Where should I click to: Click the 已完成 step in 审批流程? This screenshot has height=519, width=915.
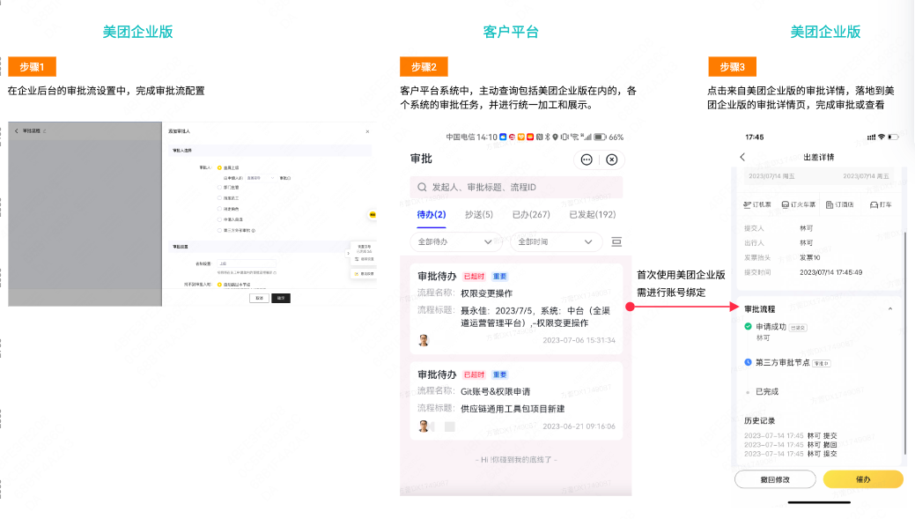click(x=767, y=392)
